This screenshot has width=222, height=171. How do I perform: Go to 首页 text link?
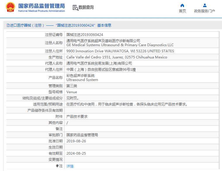click(182, 11)
